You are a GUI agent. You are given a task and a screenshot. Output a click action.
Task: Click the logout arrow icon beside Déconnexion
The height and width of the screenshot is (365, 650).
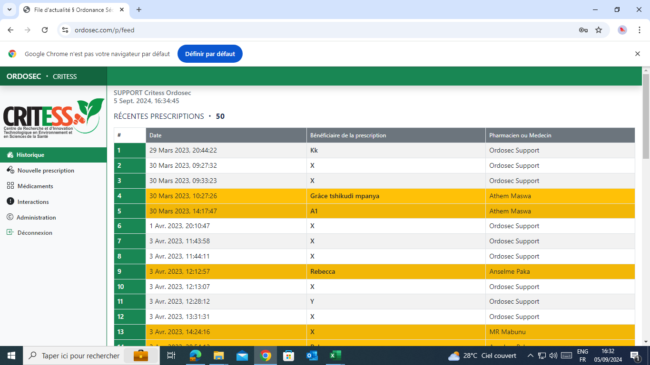[x=10, y=232]
